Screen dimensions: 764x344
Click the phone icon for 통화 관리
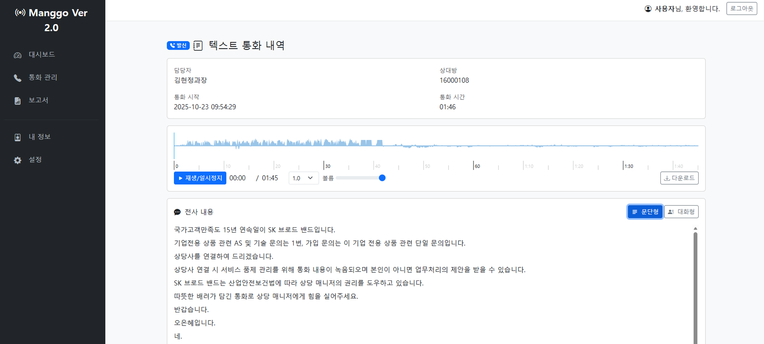click(x=18, y=78)
